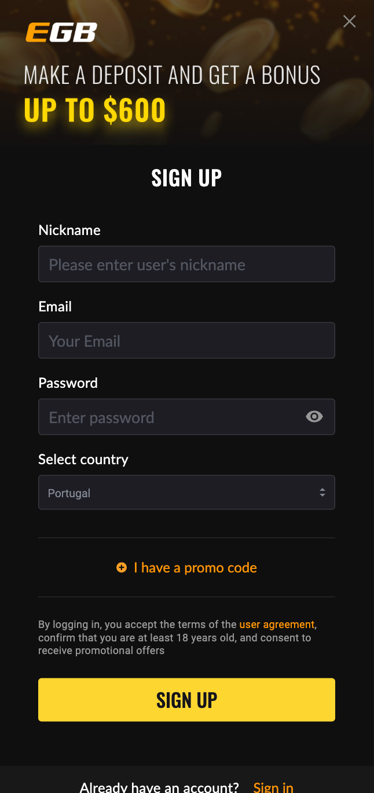Image resolution: width=374 pixels, height=793 pixels.
Task: Expand the "I have a promo code" section
Action: coord(195,568)
